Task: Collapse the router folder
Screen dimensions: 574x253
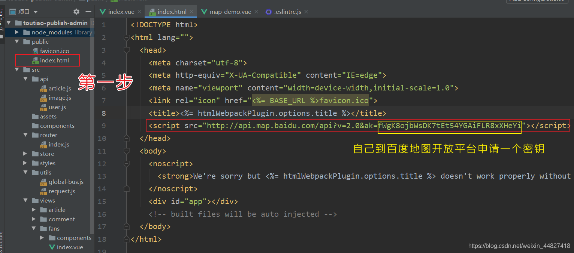Action: point(25,135)
